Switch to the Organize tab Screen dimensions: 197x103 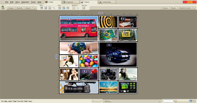click(x=71, y=2)
